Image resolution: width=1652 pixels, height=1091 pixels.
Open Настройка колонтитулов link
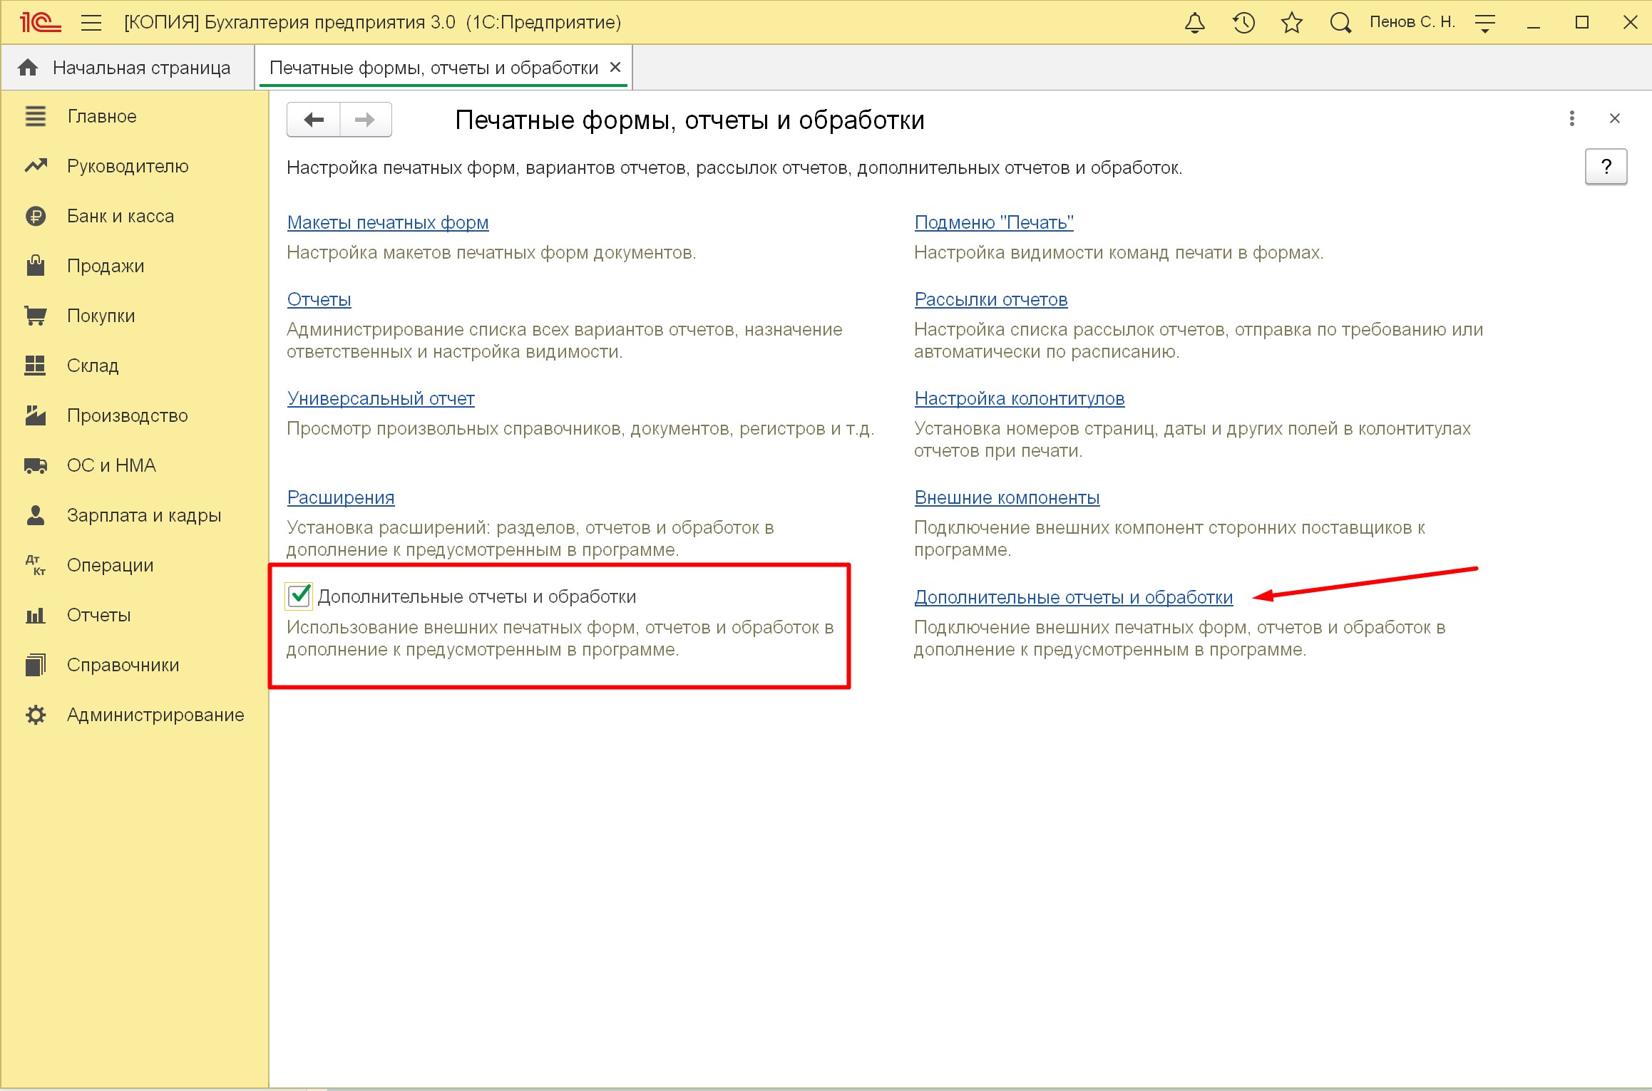coord(1020,398)
